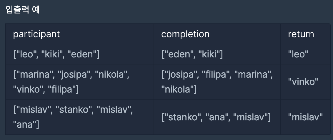Click "ana" in the third participant list

[25, 125]
